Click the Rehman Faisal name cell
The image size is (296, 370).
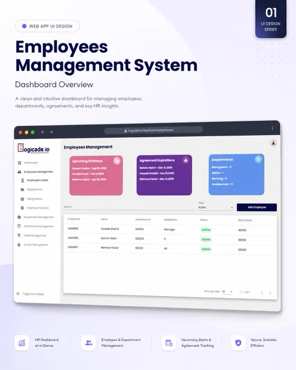[x=109, y=248]
